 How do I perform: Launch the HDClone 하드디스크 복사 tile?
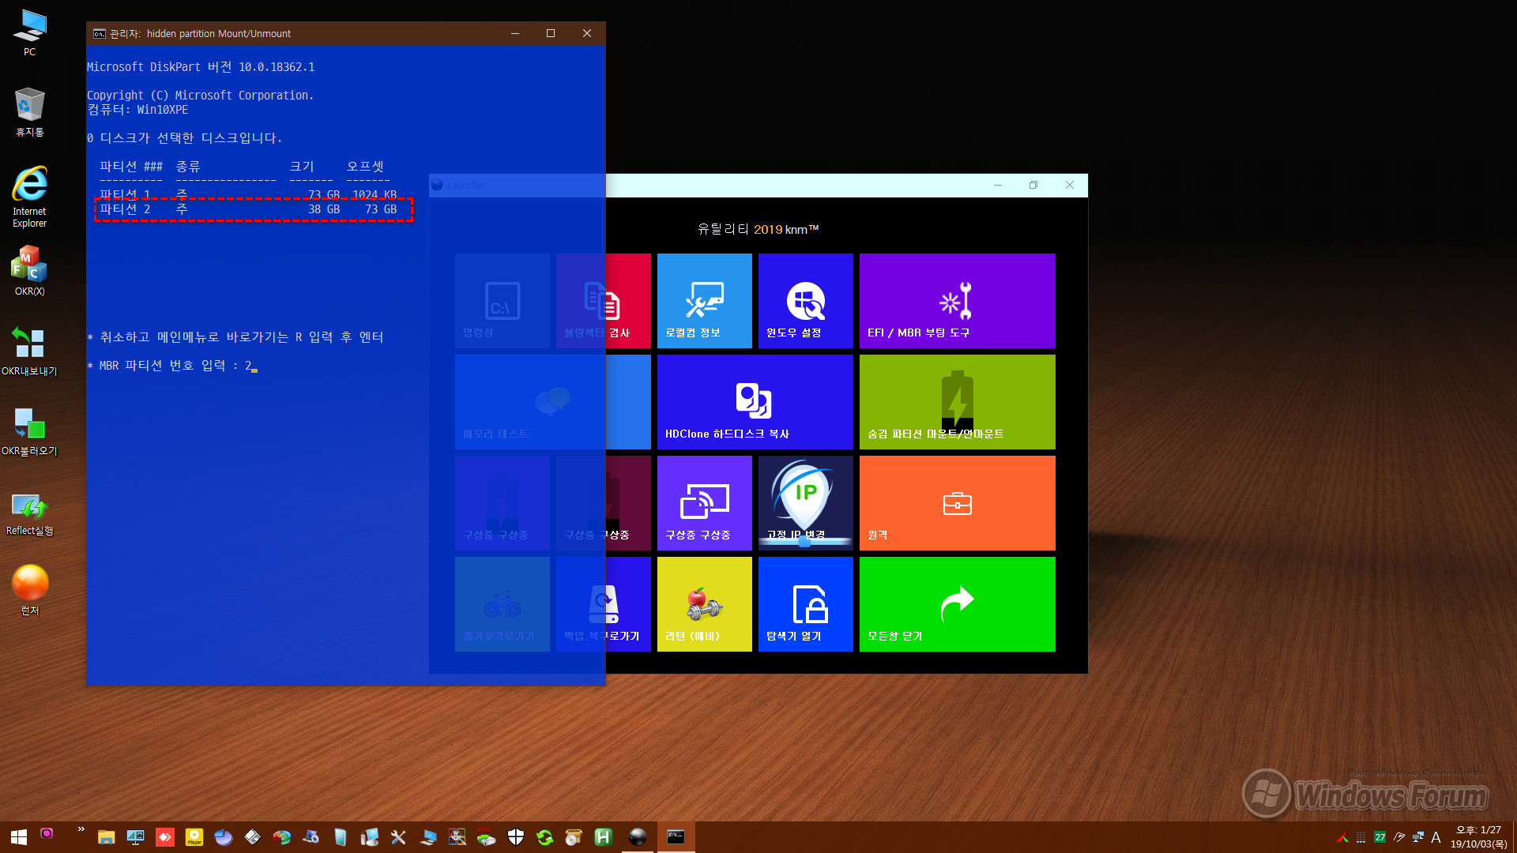[x=755, y=402]
